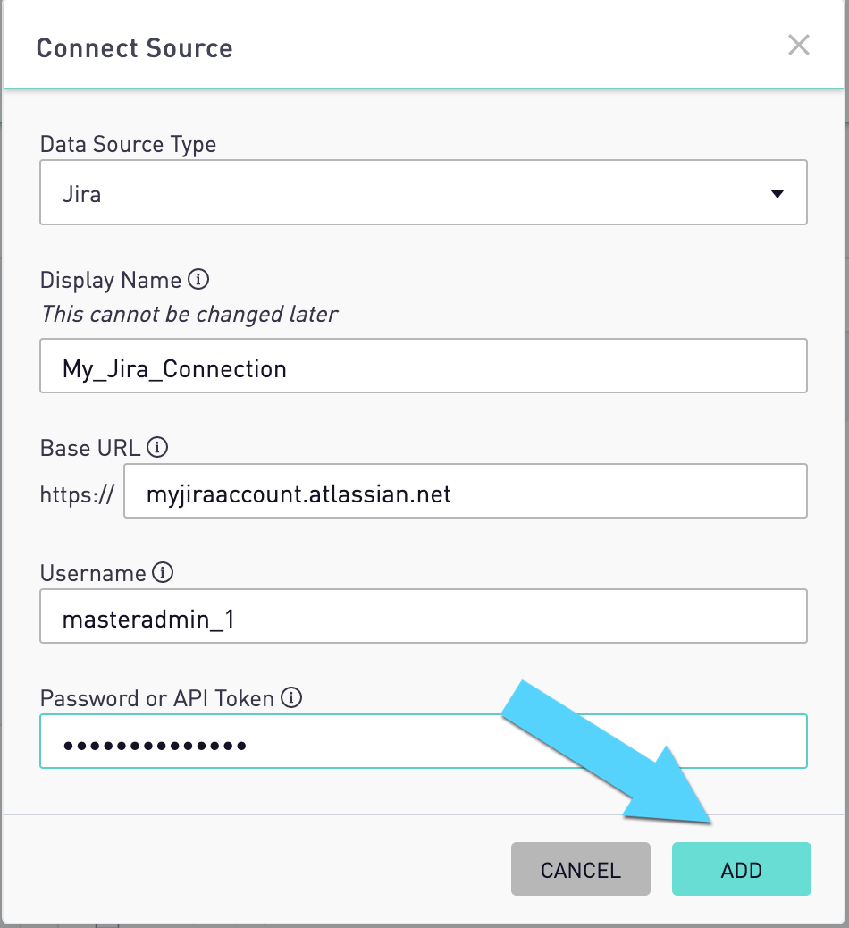Click the Password or API Token label
The image size is (849, 928).
pyautogui.click(x=156, y=699)
